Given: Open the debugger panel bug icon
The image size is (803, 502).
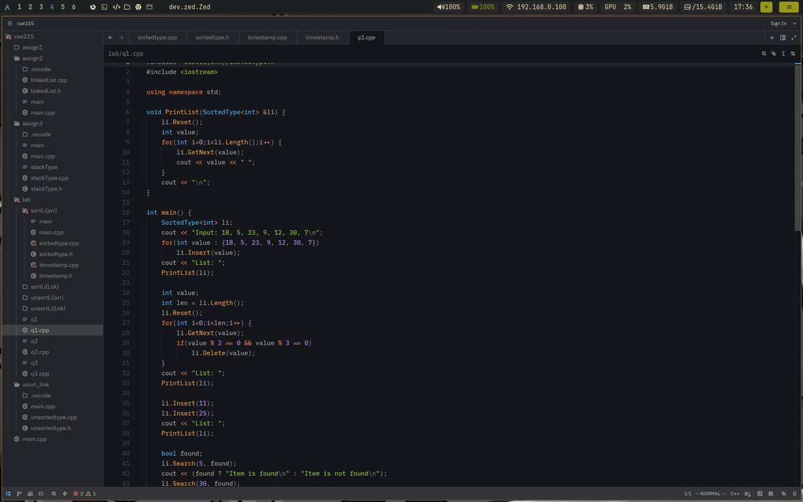Looking at the screenshot, I should 771,493.
